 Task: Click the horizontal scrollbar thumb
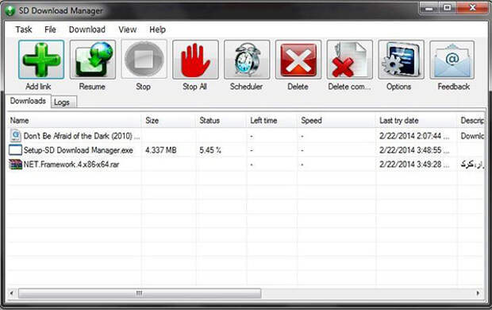[x=140, y=293]
